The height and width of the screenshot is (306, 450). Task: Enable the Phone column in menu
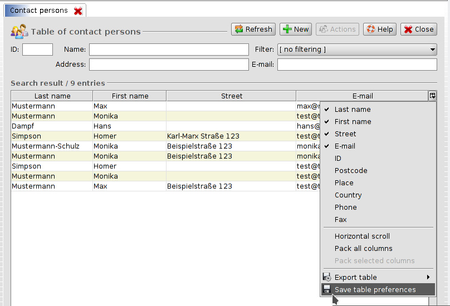point(345,208)
